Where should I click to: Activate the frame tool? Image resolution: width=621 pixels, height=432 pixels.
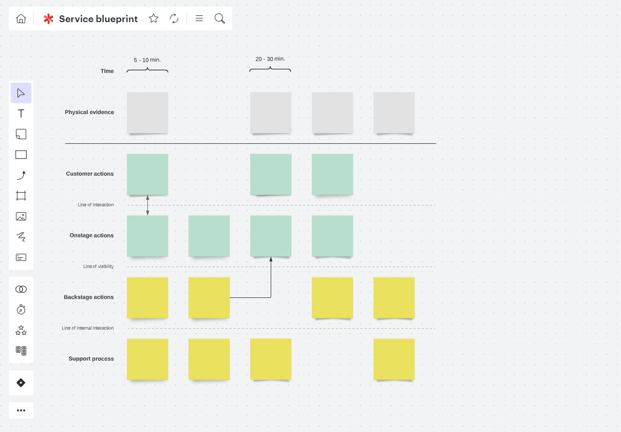click(21, 195)
